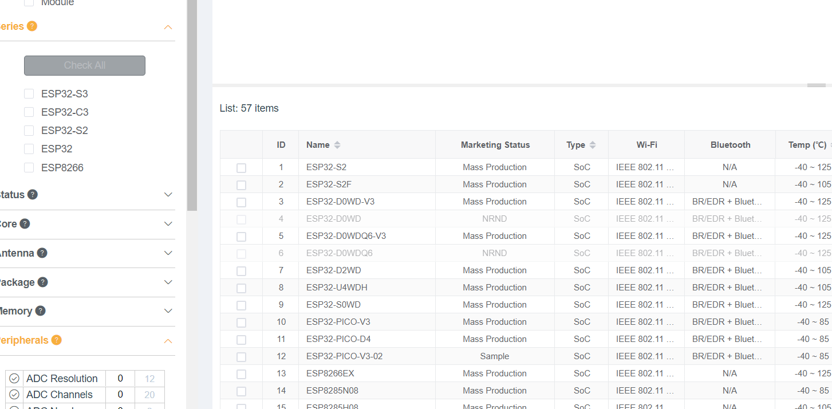Viewport: 832px width, 409px height.
Task: Toggle the ADC Channels circle check icon
Action: [x=14, y=394]
